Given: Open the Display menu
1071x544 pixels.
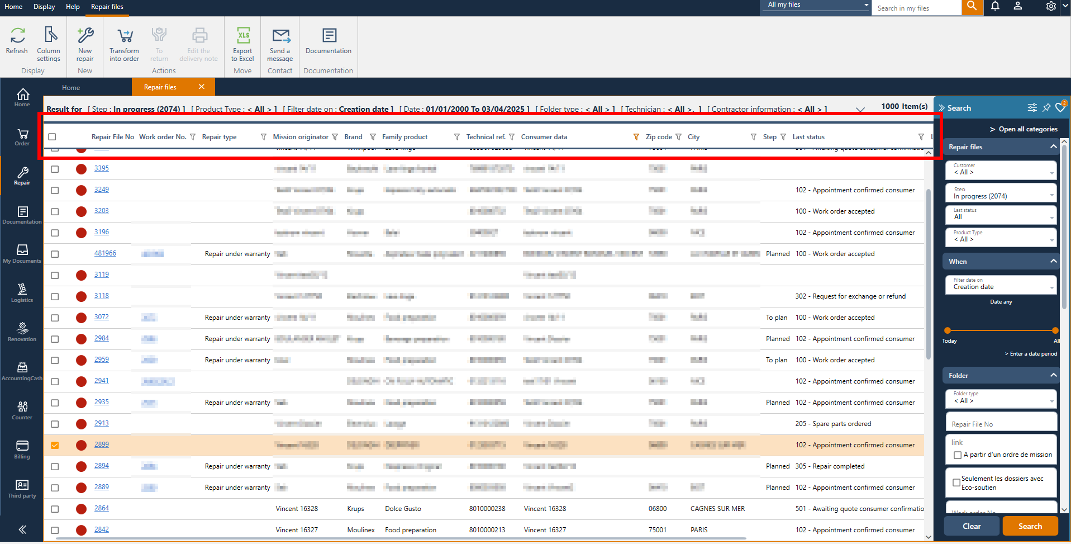Looking at the screenshot, I should [x=44, y=7].
